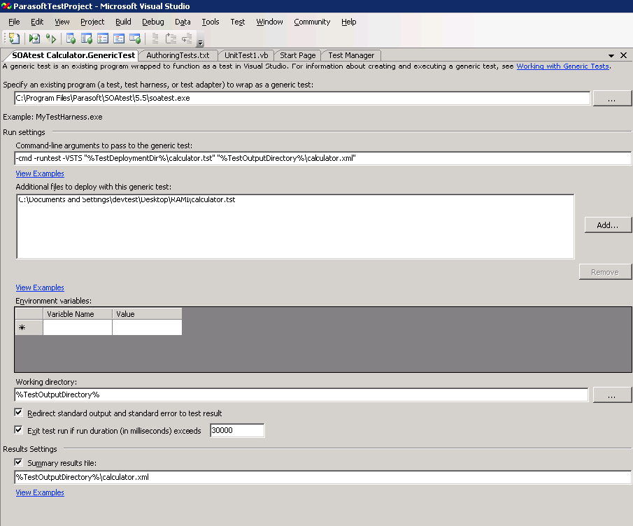Open the active files dropdown list arrow
The image size is (633, 526).
tap(611, 56)
